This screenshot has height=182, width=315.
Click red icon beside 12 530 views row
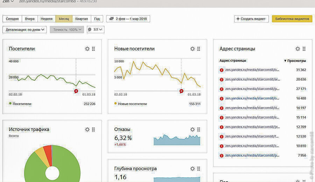(222, 137)
